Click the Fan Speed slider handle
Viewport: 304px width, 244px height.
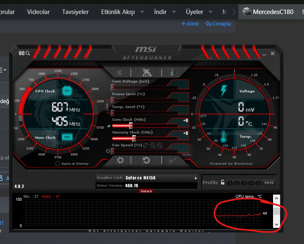coord(112,151)
